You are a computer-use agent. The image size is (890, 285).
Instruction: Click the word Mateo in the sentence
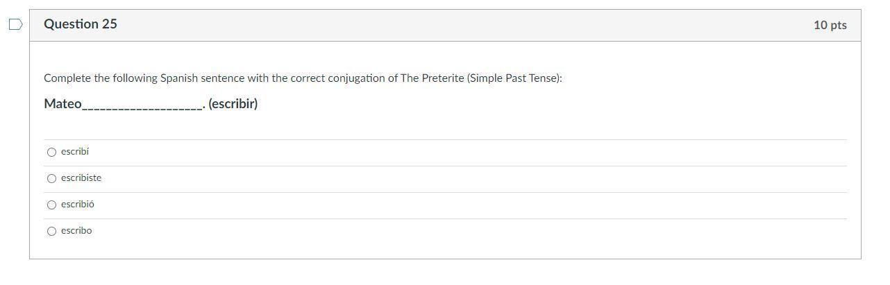(x=62, y=104)
